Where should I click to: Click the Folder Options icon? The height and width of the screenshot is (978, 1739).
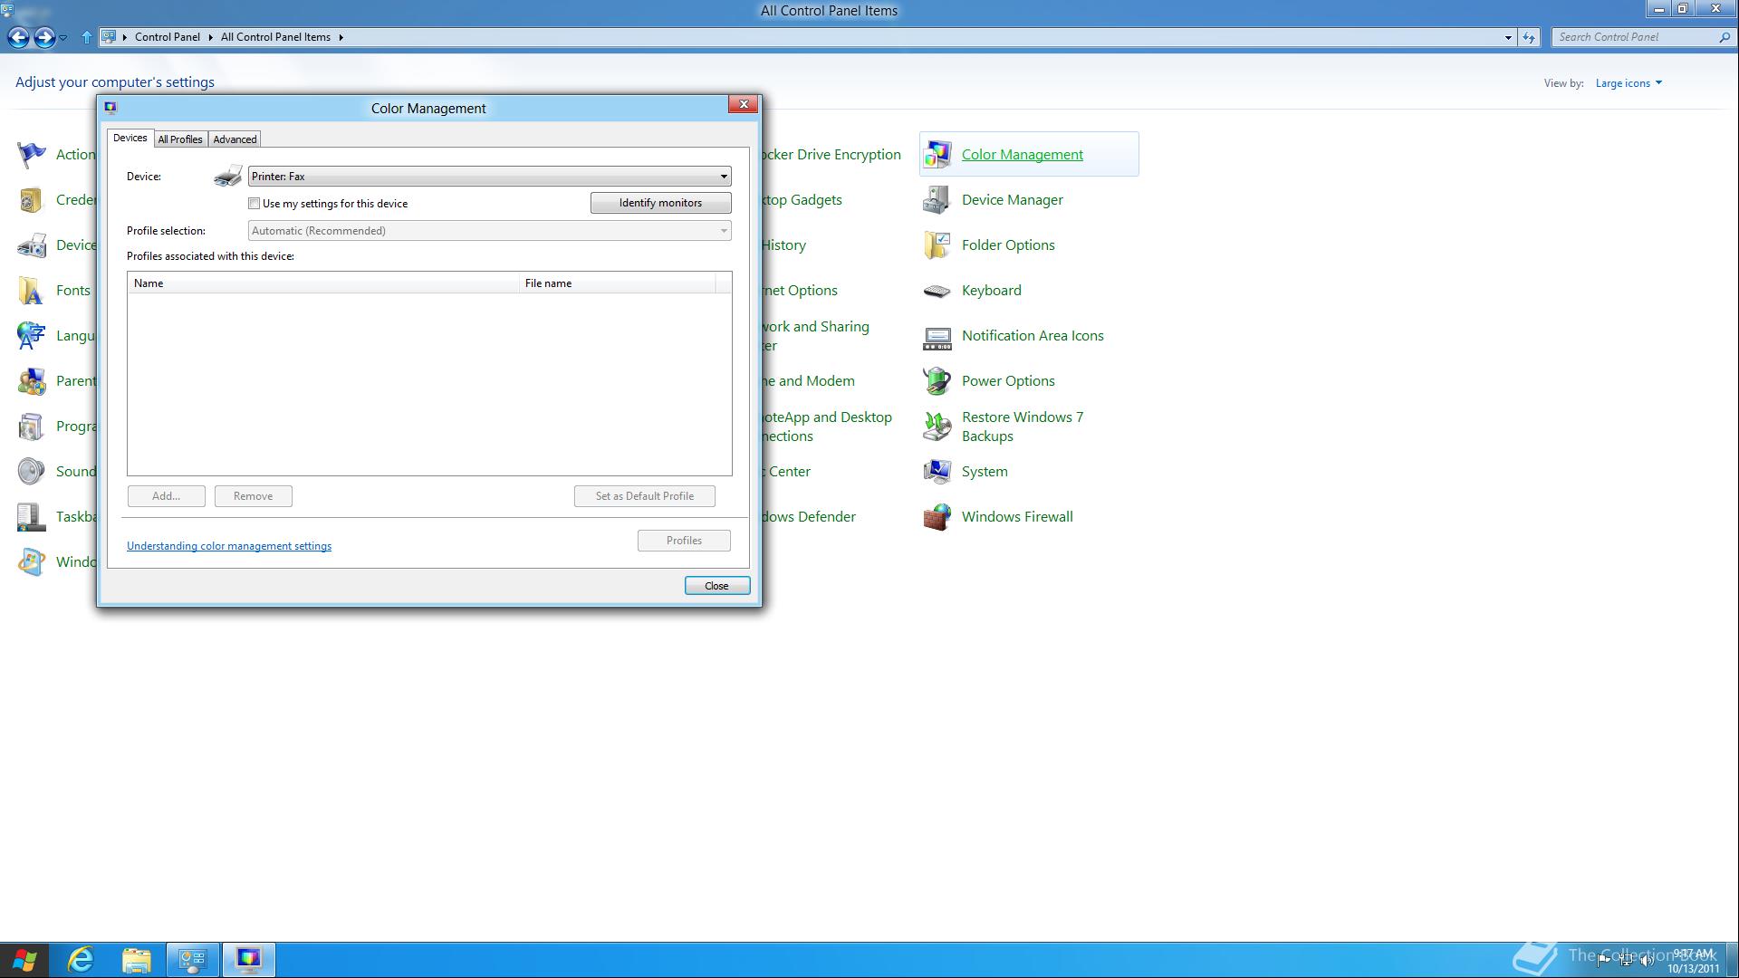coord(937,245)
